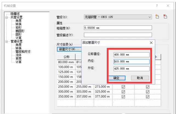
Task: Click the 粗糙度 value field
Action: 118,28
